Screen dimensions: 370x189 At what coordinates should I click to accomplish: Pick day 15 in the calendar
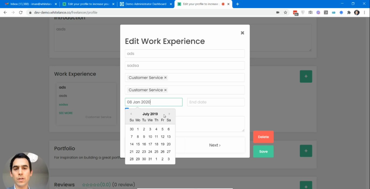tap(138, 144)
